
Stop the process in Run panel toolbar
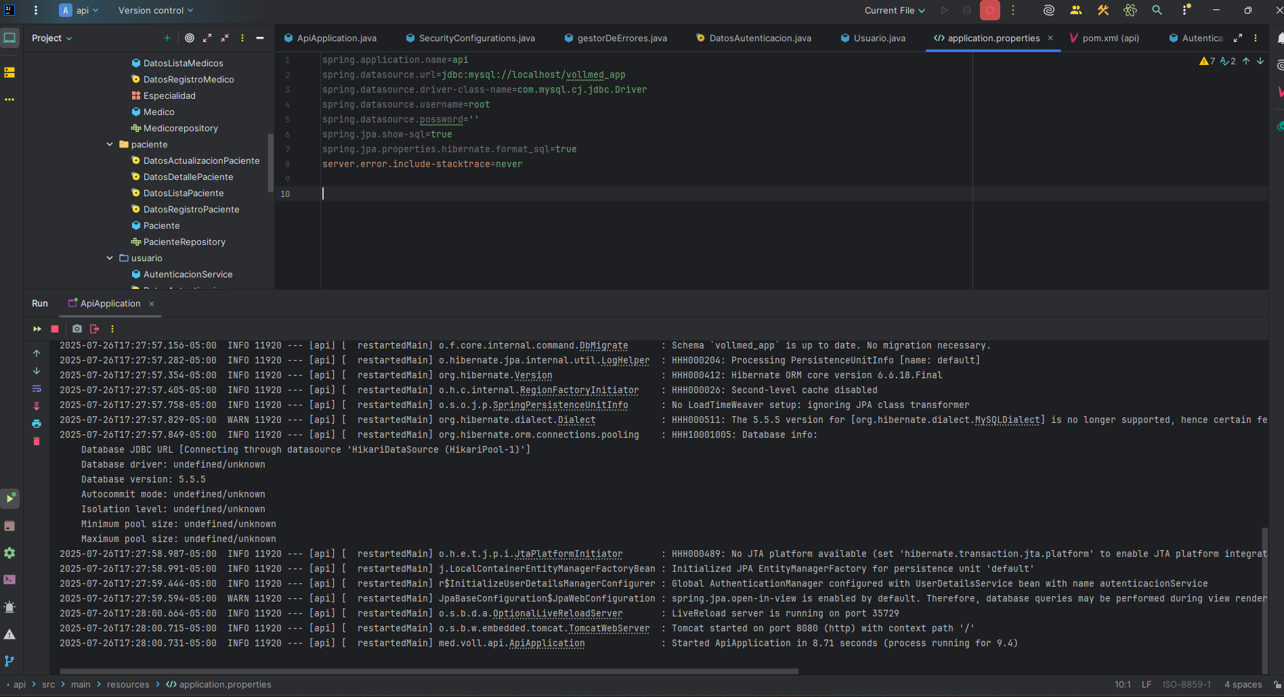[x=55, y=329]
